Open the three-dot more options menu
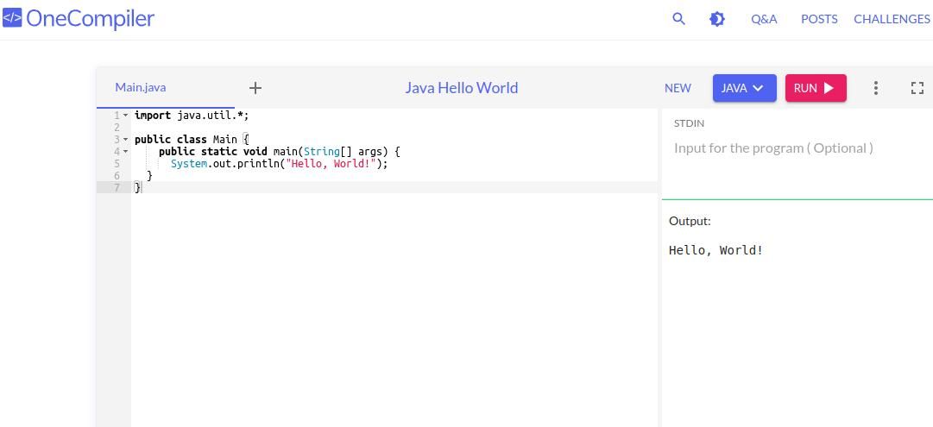The height and width of the screenshot is (427, 933). 875,88
